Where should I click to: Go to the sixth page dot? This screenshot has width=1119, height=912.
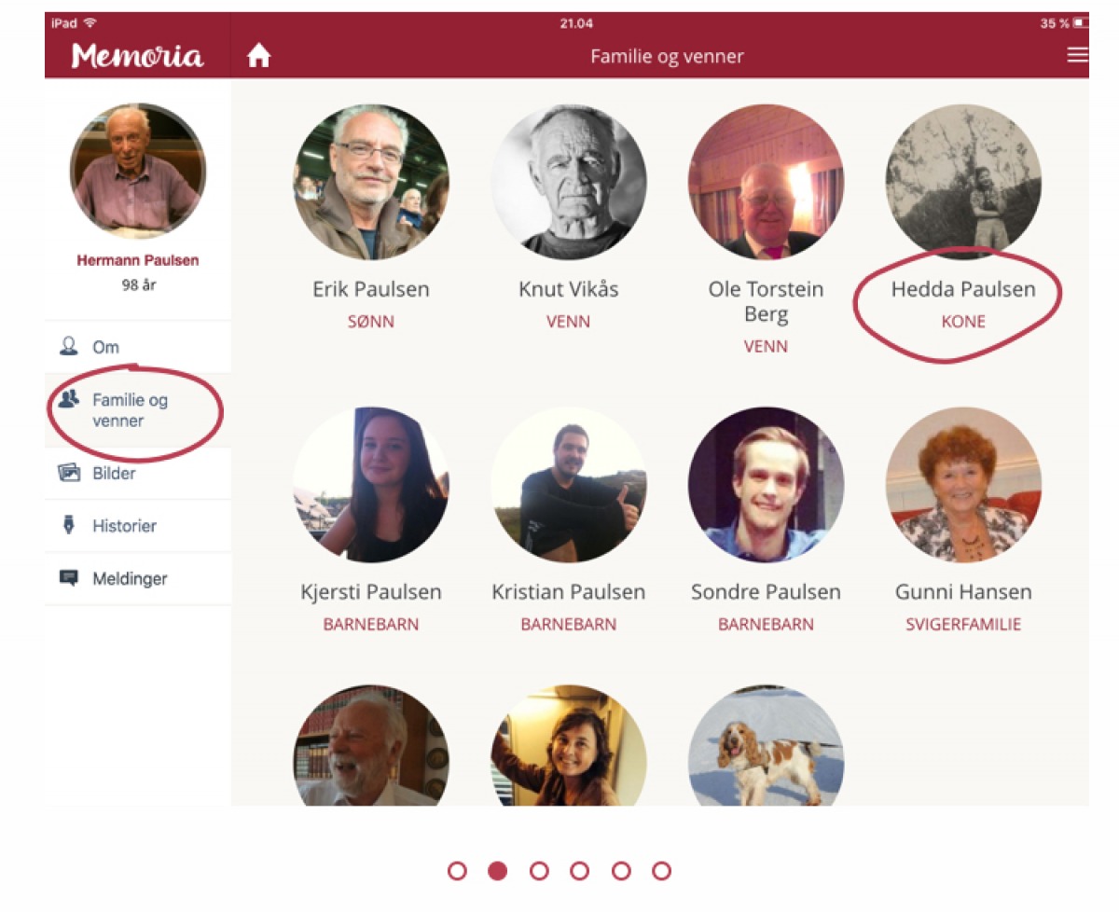[661, 871]
